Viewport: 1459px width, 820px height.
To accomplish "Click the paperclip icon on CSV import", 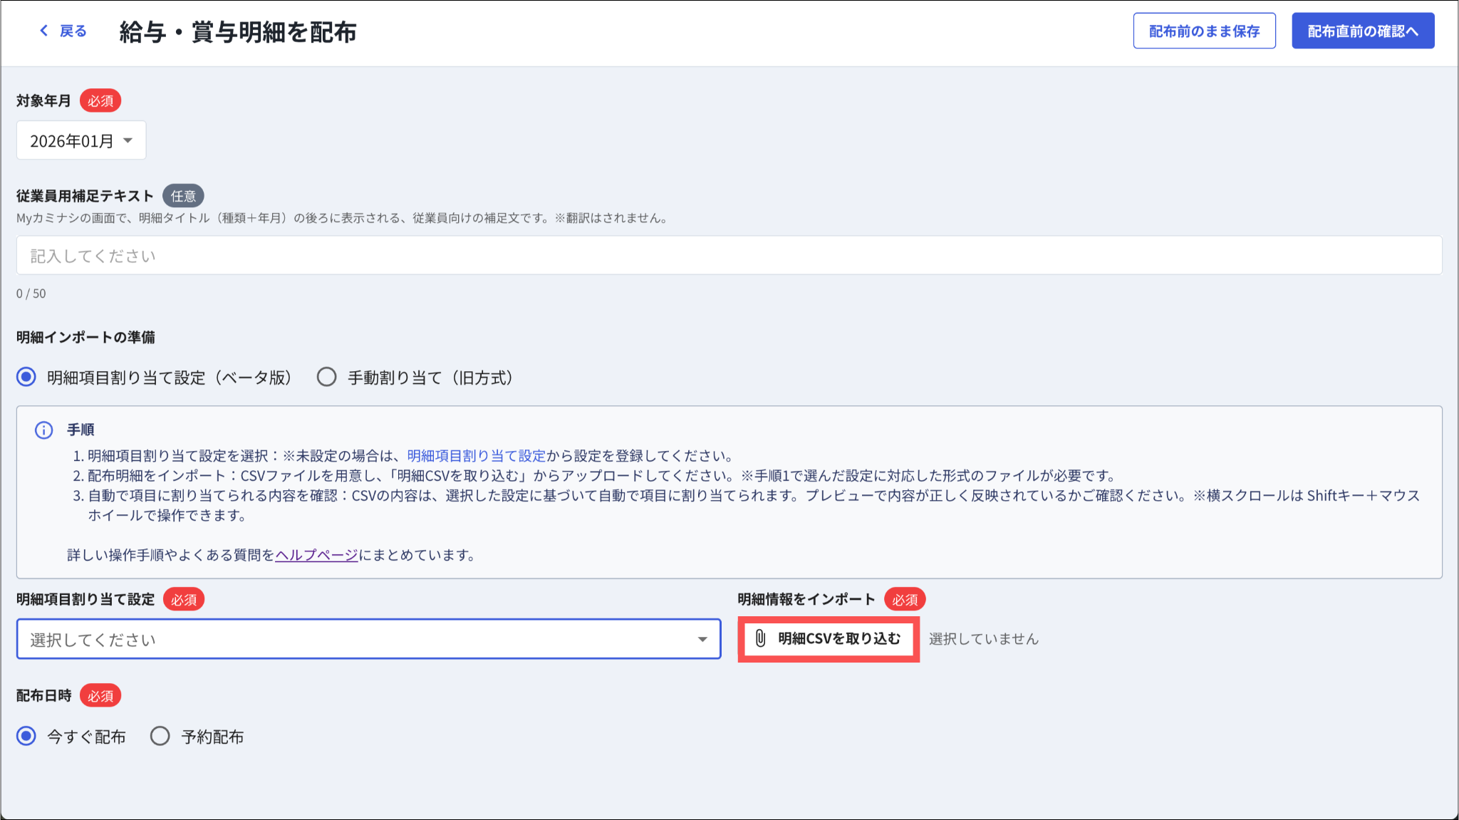I will click(x=760, y=638).
